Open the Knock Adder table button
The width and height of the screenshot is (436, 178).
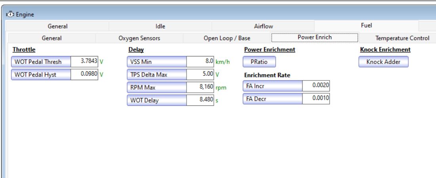click(383, 62)
